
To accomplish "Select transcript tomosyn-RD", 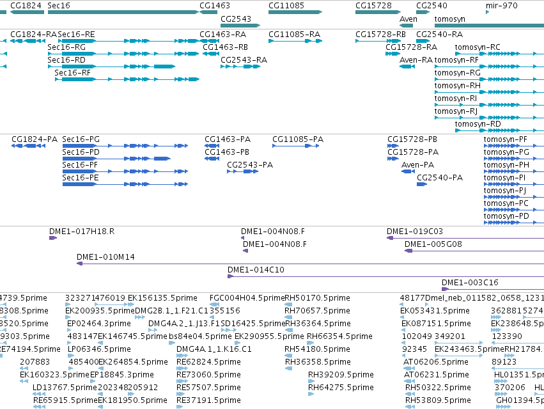I will (478, 124).
